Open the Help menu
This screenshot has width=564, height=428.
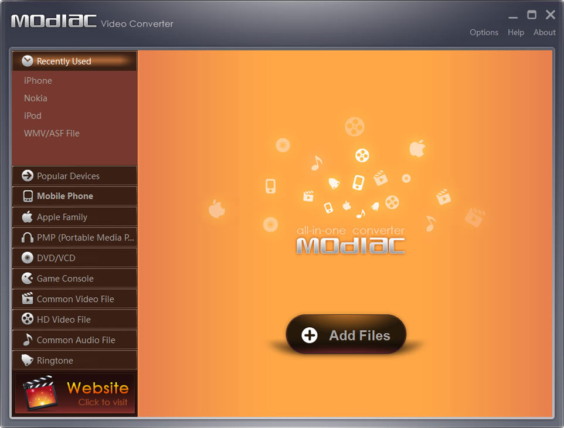tap(516, 32)
